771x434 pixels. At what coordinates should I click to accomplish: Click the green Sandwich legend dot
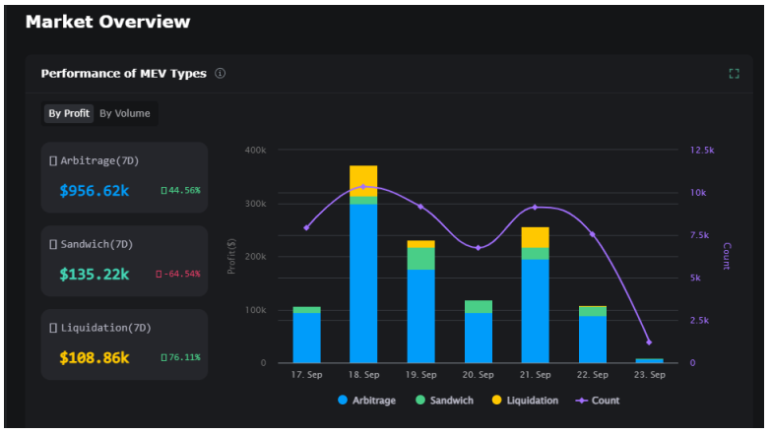(419, 401)
